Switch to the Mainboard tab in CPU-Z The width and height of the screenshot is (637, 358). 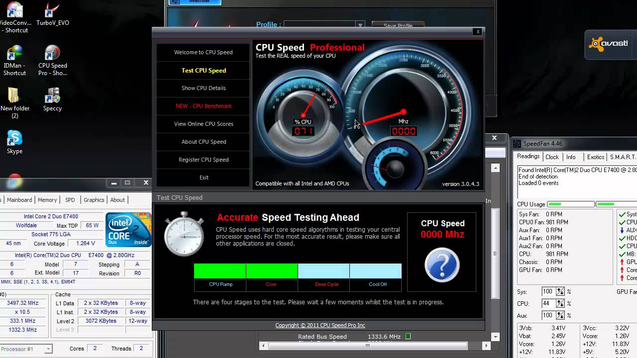pyautogui.click(x=19, y=200)
